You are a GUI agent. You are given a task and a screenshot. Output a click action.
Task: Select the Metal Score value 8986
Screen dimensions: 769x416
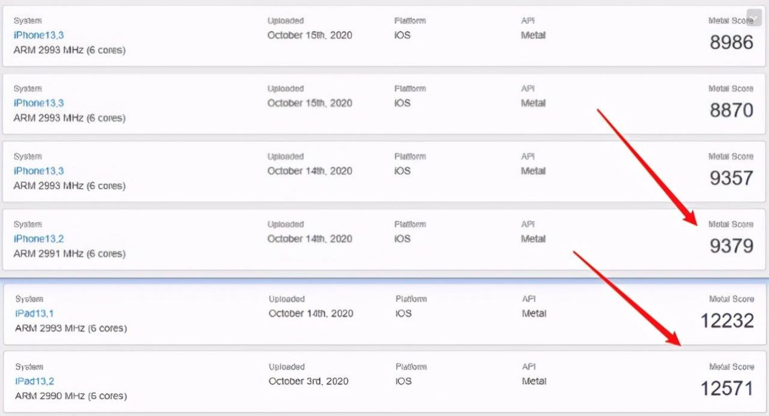tap(731, 42)
